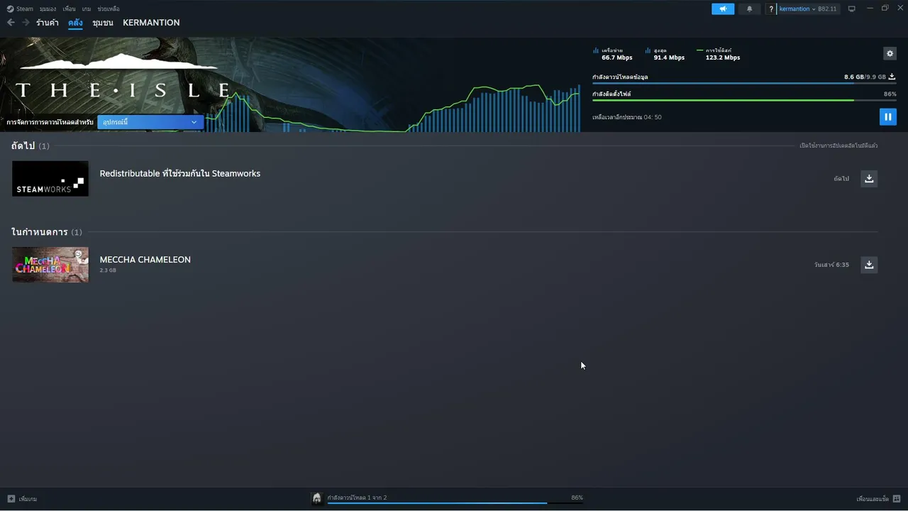The height and width of the screenshot is (511, 908).
Task: Open the เพื่อน (Friends) menu
Action: [69, 9]
